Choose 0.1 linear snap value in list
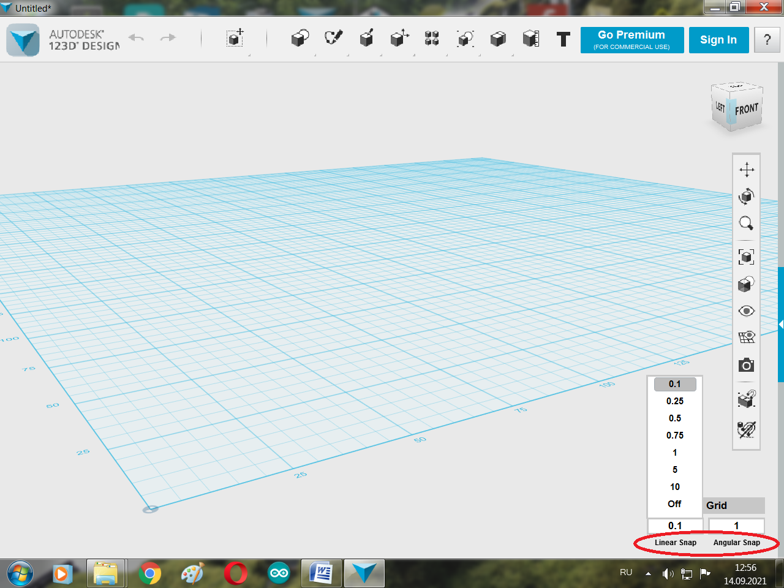Screen dimensions: 784x588 pos(675,384)
